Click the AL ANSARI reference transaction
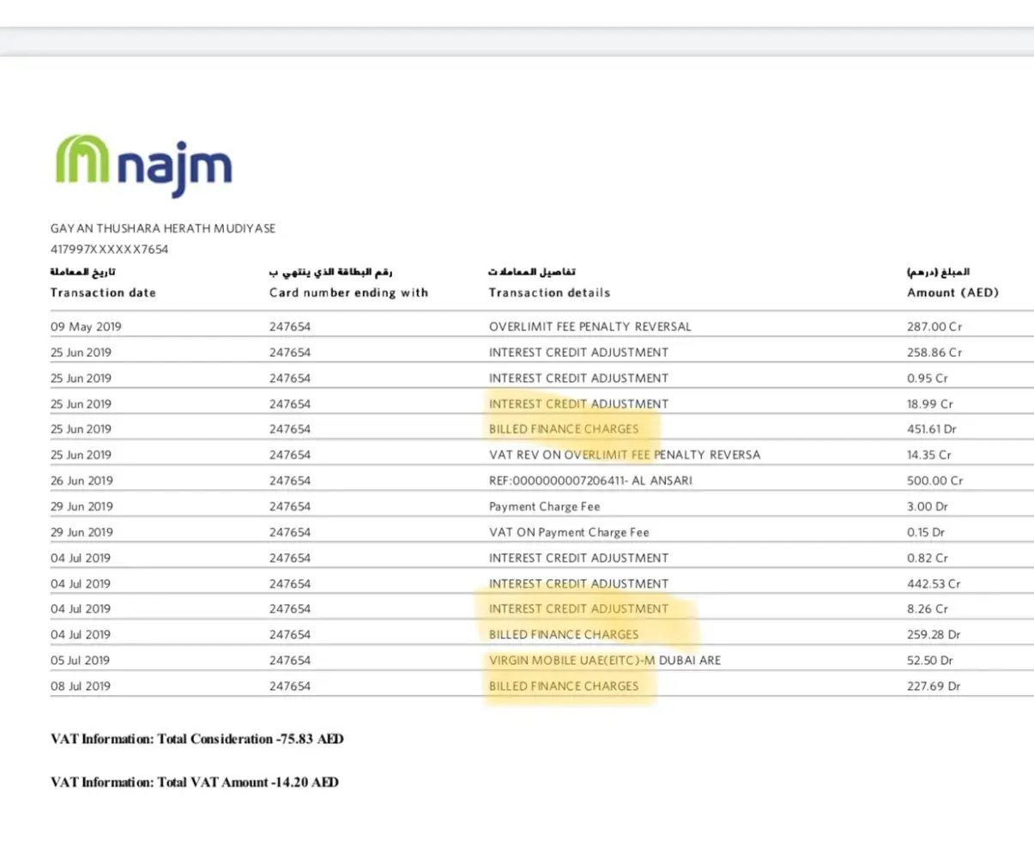Screen dimensions: 1034x858 (590, 480)
